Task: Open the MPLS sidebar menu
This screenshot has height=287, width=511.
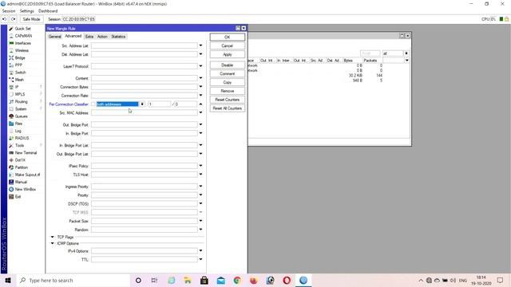Action: pos(19,94)
